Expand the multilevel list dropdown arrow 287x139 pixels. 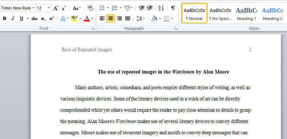click(x=132, y=8)
